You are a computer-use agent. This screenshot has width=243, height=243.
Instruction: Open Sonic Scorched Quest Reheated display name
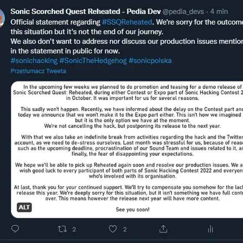point(85,11)
